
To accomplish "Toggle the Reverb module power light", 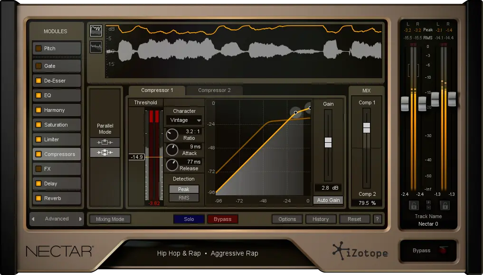I will (x=38, y=198).
